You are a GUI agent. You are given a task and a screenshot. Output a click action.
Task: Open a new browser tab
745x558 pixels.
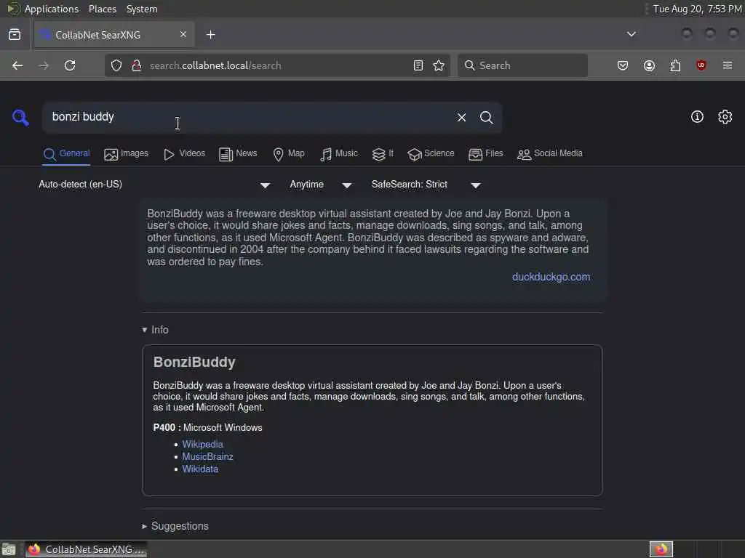(x=210, y=35)
